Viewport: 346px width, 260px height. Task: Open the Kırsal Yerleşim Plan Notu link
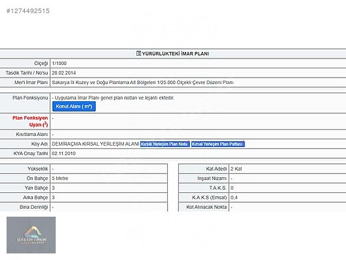coord(165,144)
